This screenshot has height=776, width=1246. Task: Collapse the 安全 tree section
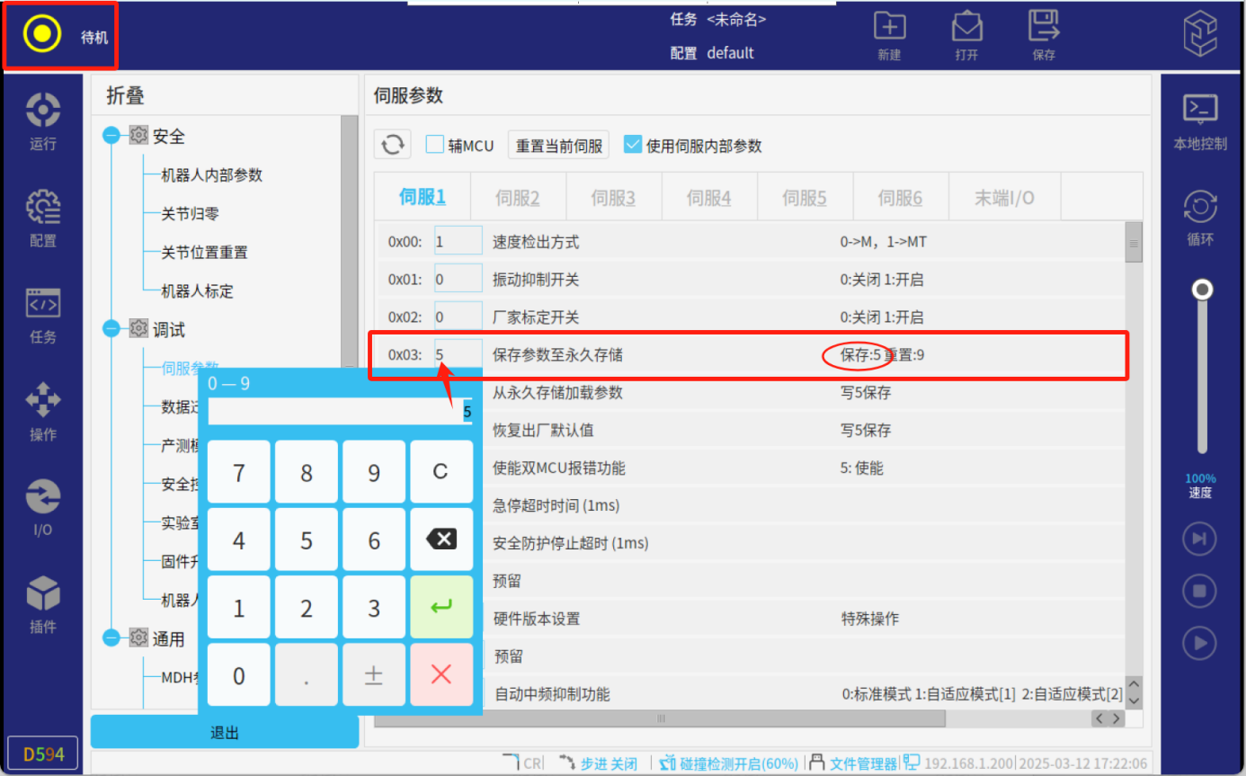coord(111,136)
